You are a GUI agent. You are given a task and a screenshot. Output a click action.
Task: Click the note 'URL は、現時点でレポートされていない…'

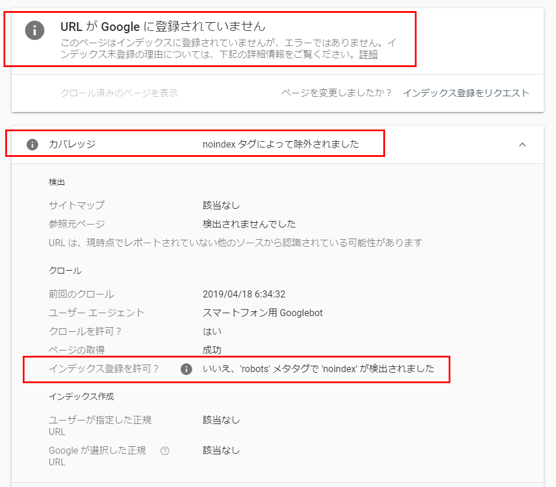click(236, 243)
